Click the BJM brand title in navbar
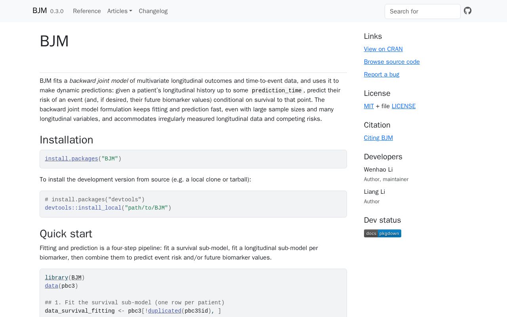507x317 pixels. [x=40, y=11]
